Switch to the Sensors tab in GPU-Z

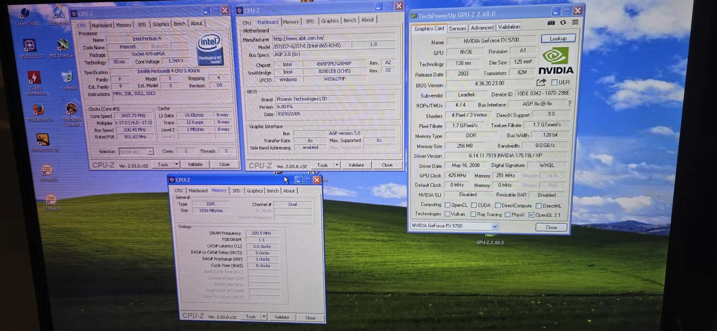point(458,28)
